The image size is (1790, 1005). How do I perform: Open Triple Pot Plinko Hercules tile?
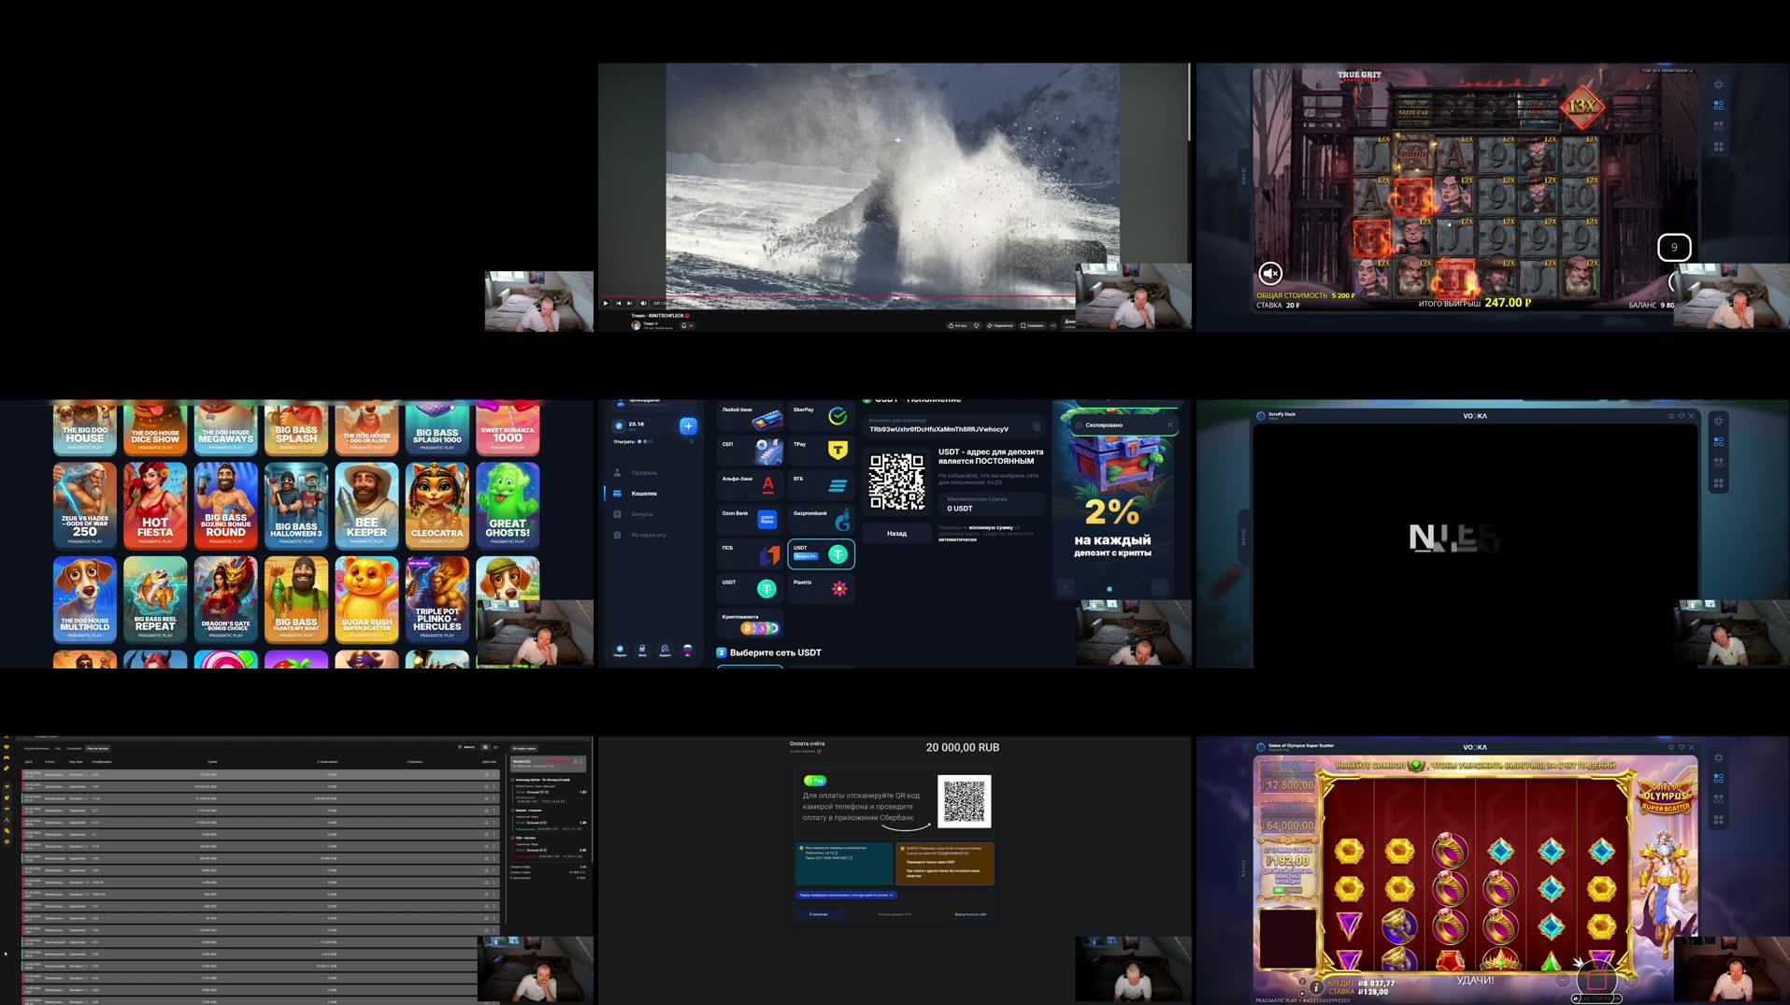(437, 599)
